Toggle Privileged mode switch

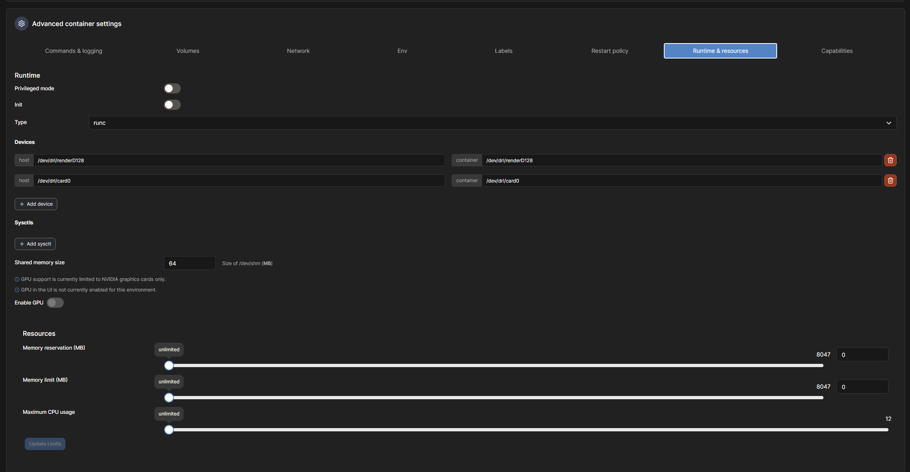tap(172, 88)
